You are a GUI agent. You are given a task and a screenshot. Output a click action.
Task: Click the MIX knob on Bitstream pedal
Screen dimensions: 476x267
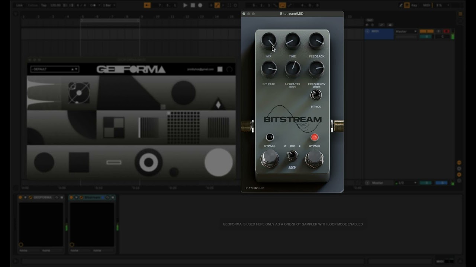click(268, 40)
